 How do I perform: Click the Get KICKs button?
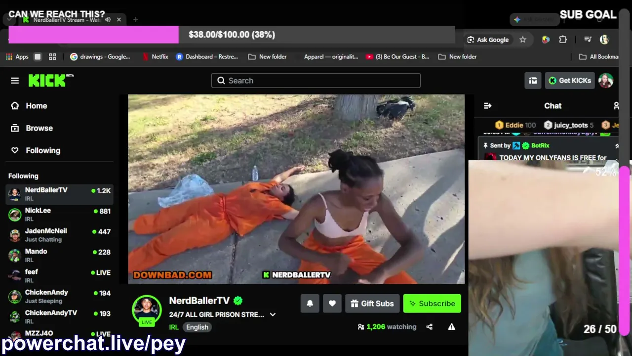(570, 81)
